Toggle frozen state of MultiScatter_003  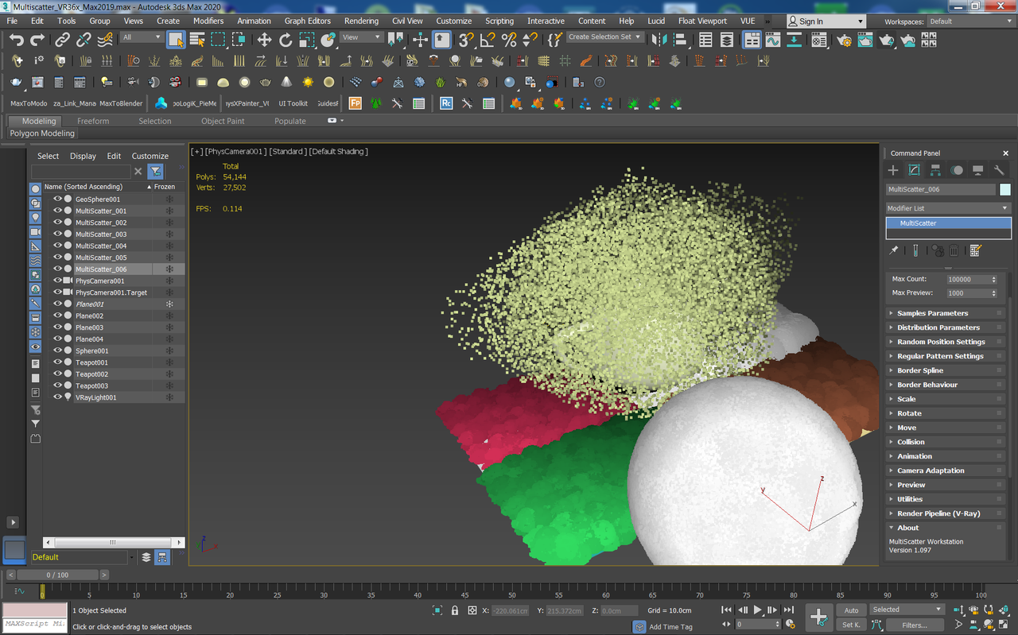(169, 234)
